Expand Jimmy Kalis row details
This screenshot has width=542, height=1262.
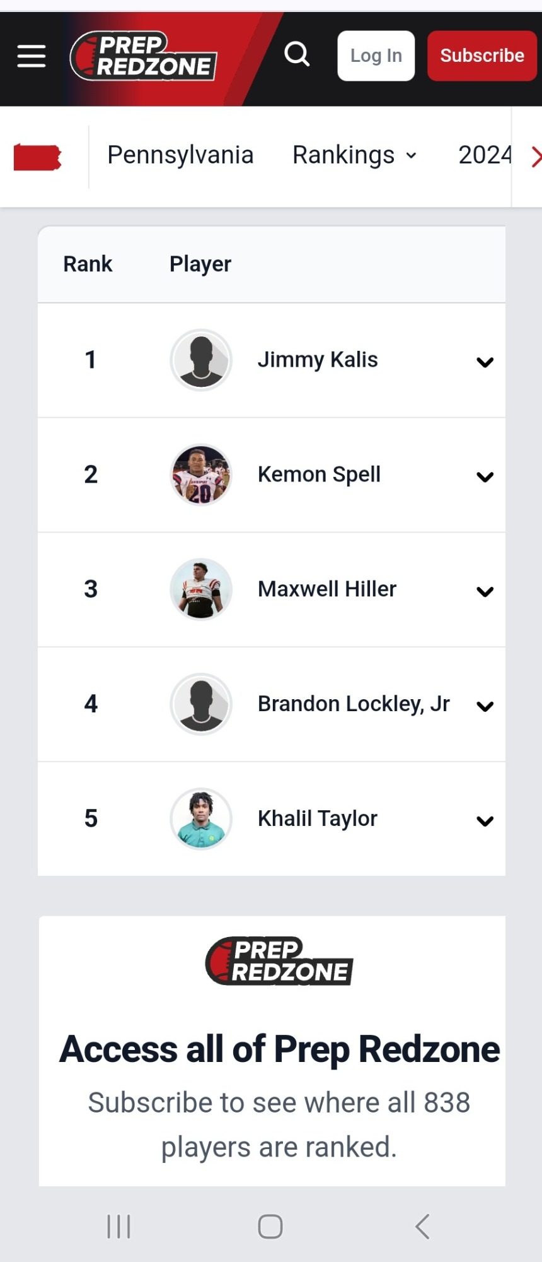tap(485, 362)
